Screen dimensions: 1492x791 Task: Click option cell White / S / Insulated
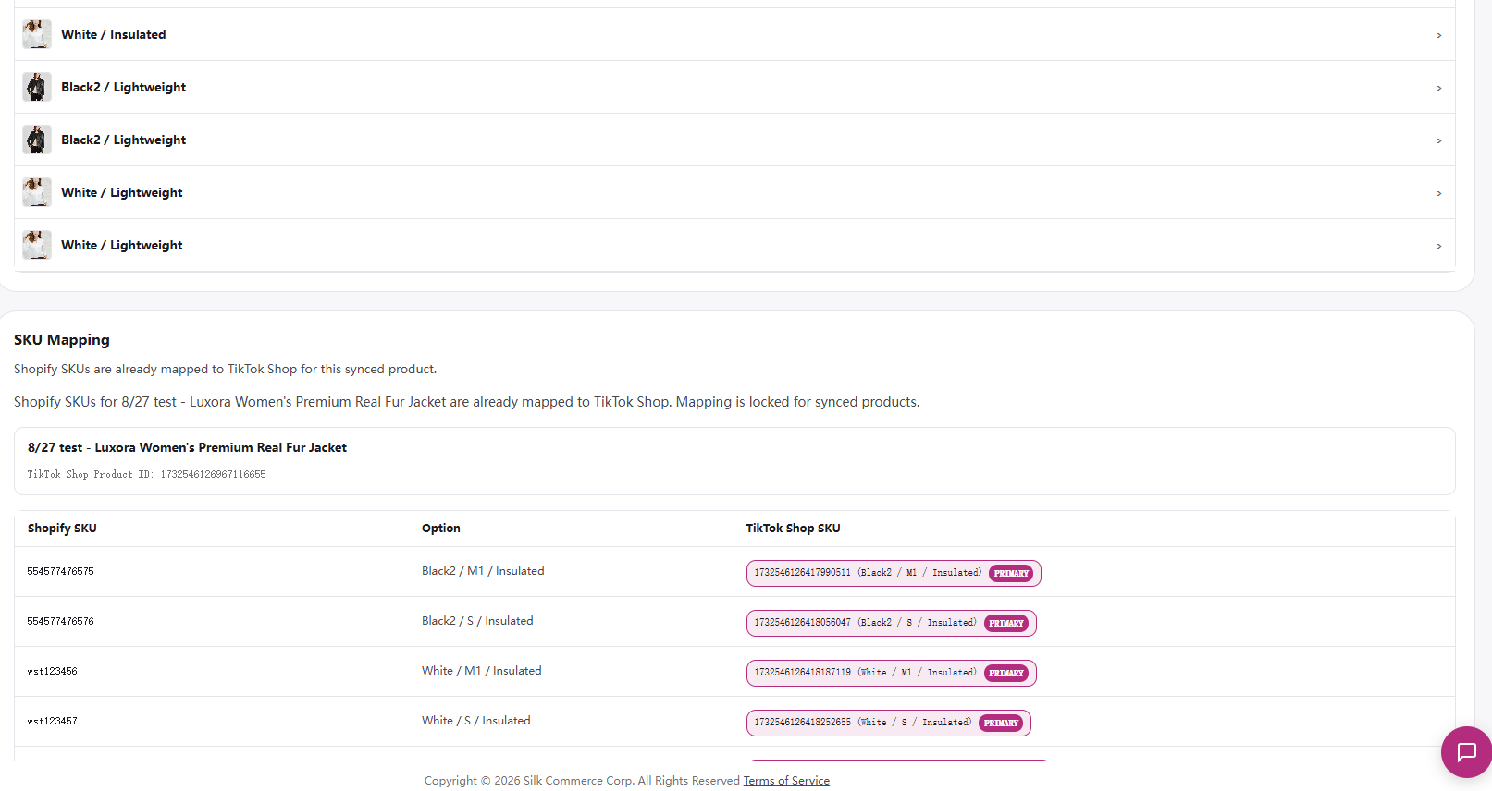(x=475, y=721)
